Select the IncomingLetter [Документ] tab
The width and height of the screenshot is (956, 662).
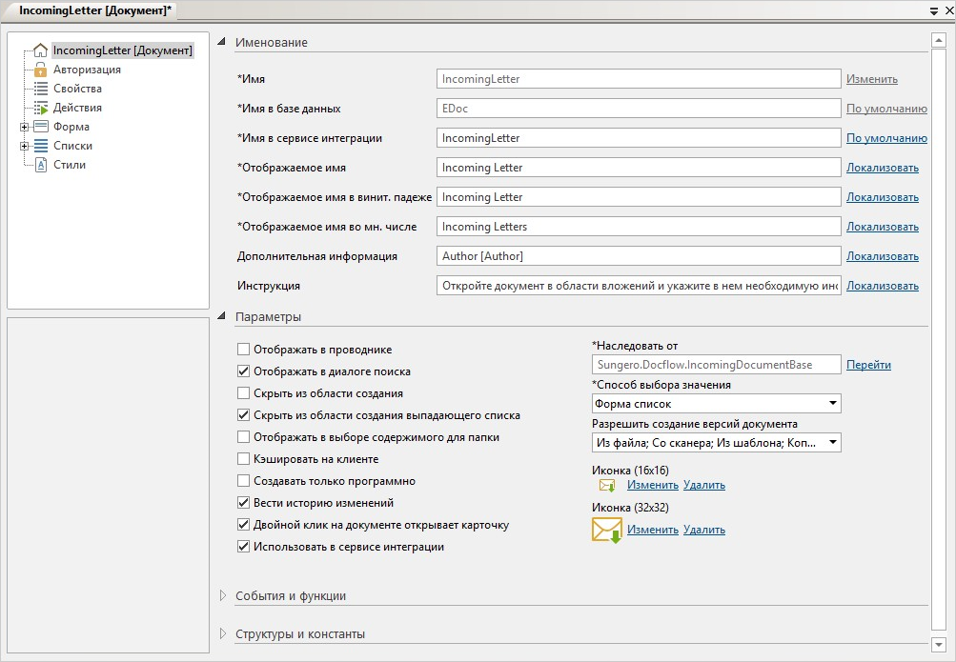tap(95, 10)
